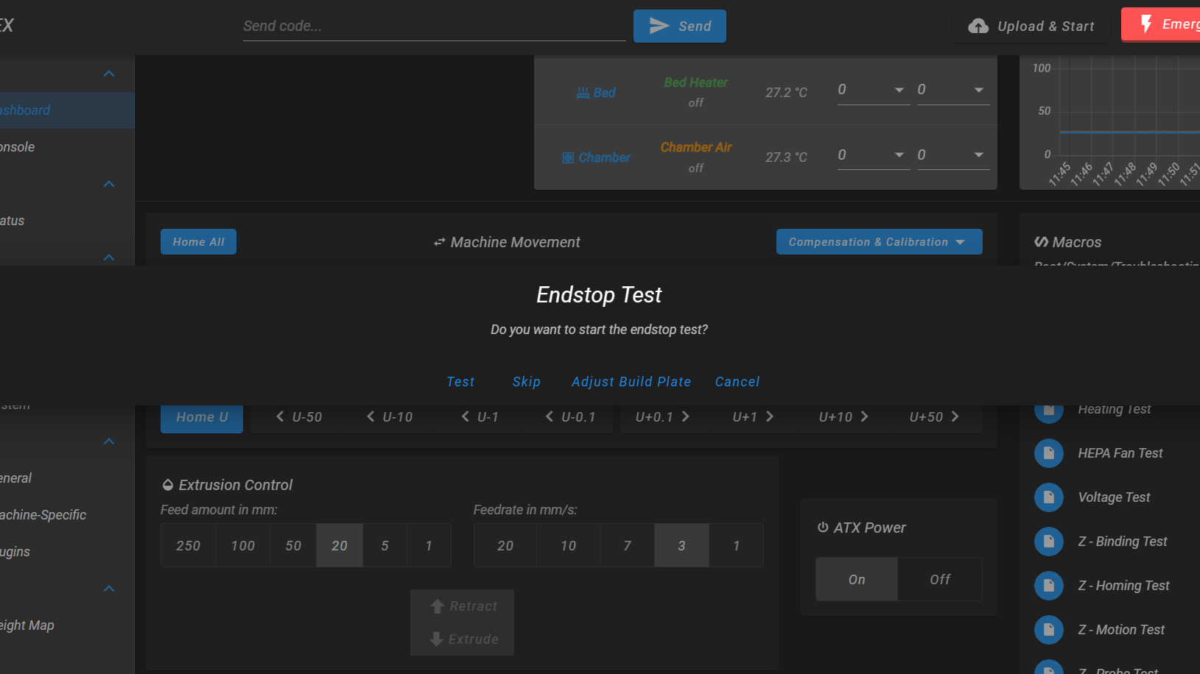Home the U axis
1200x674 pixels.
(x=202, y=418)
